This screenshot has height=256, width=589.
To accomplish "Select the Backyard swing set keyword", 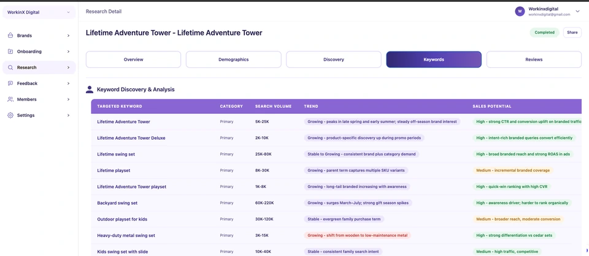I will pos(117,203).
